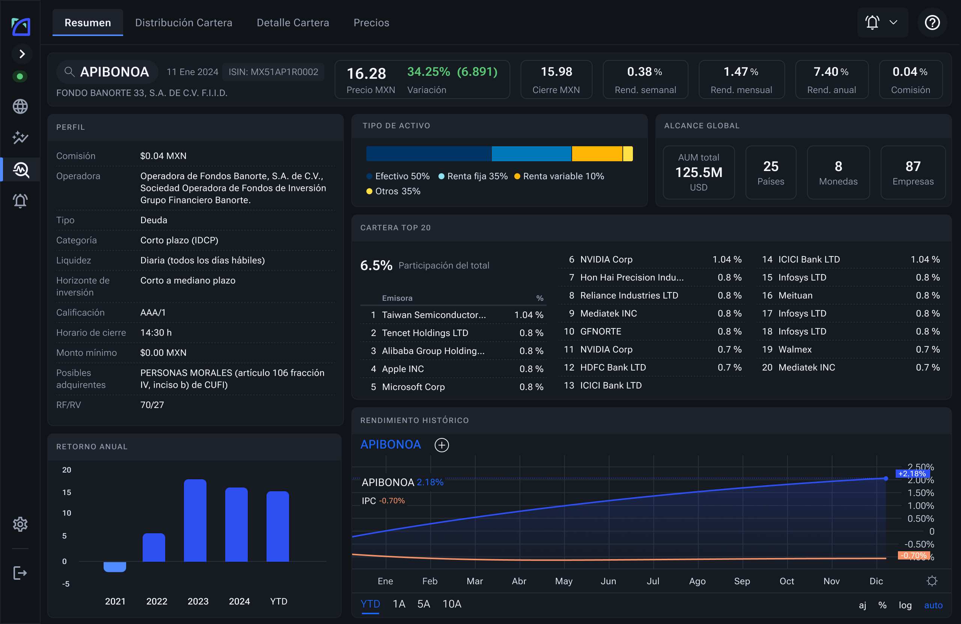This screenshot has height=624, width=961.
Task: Expand the notifications dropdown chevron
Action: tap(893, 22)
